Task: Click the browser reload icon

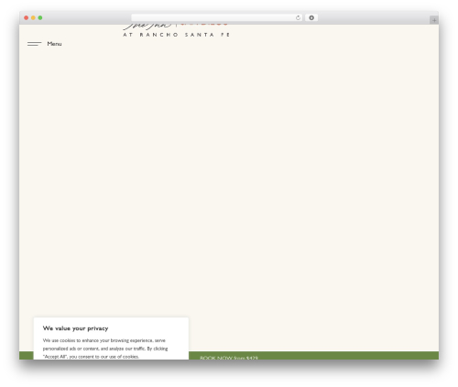Action: [x=298, y=18]
